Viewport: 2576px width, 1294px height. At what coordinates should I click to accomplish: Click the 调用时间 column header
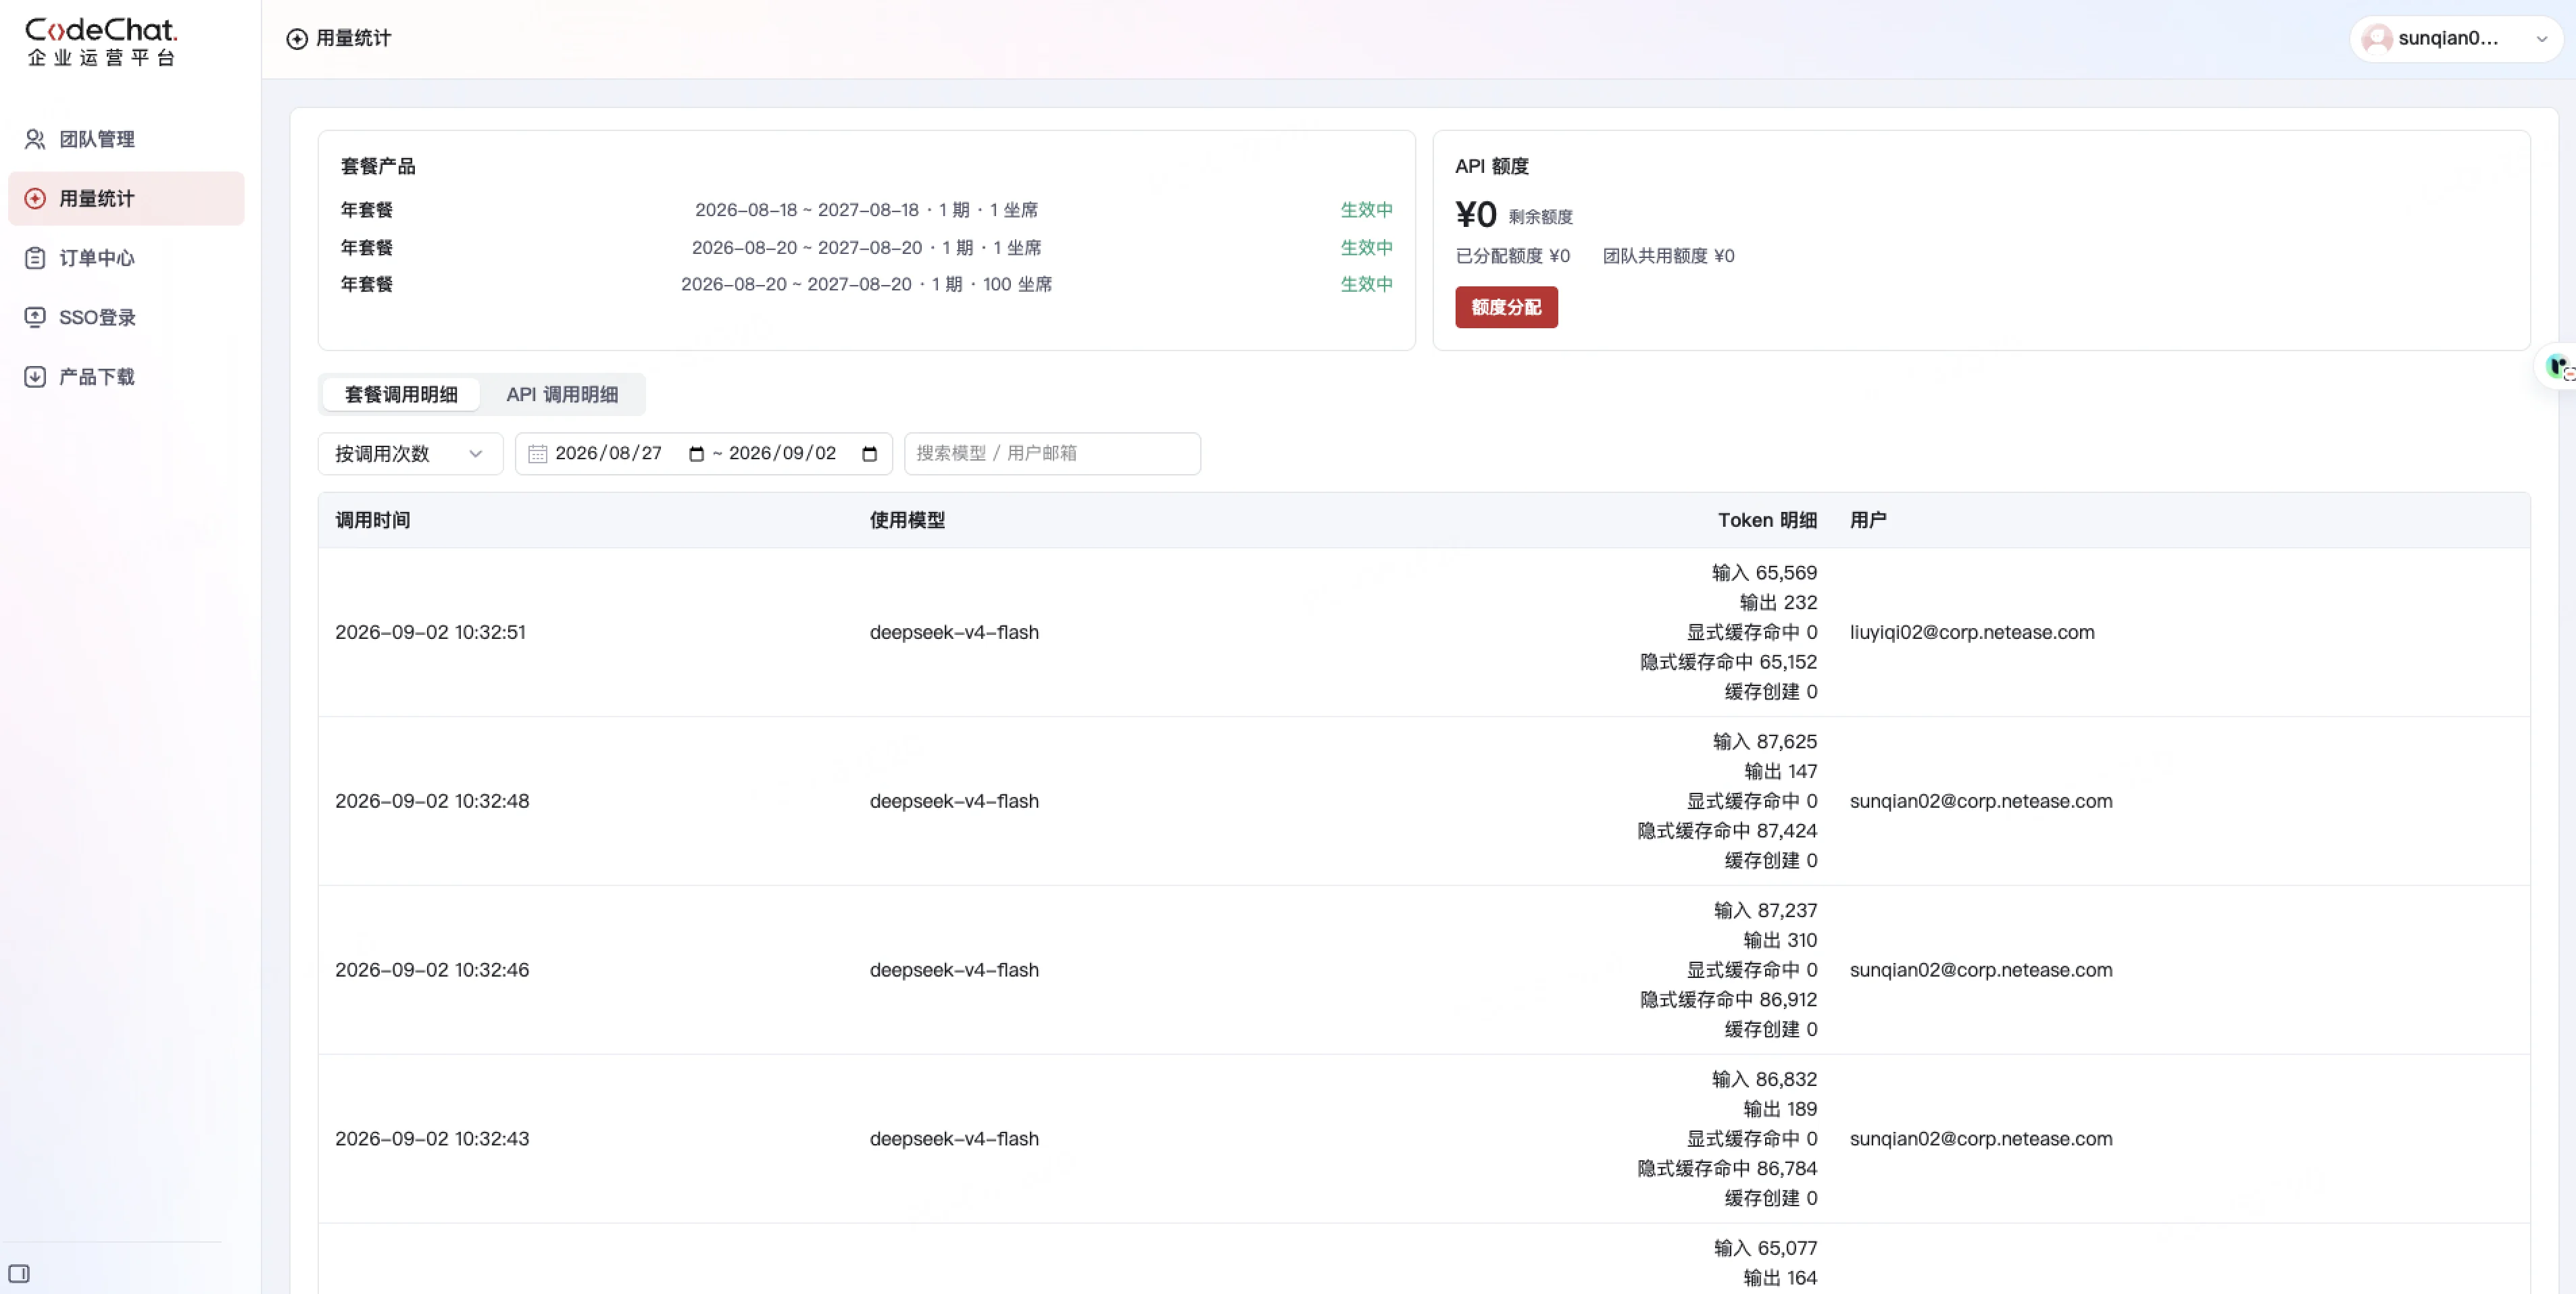[372, 521]
